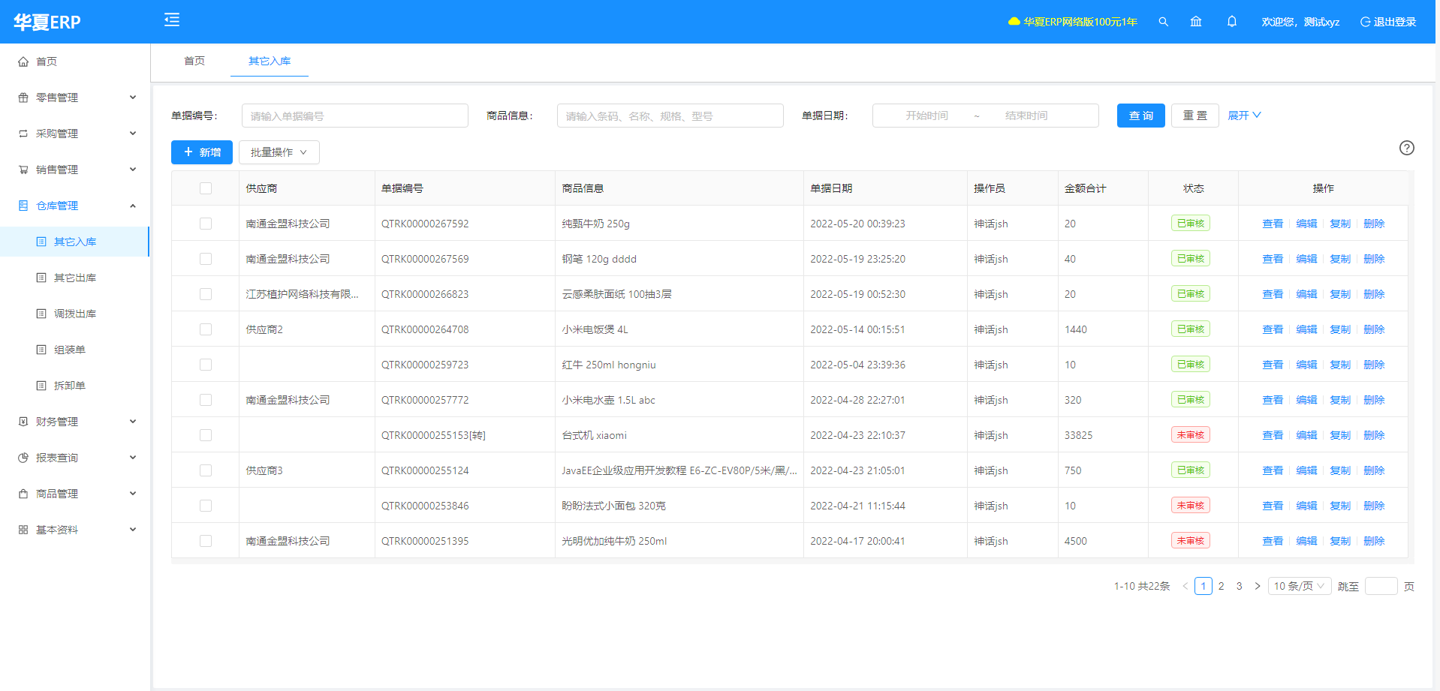
Task: Click 删除 for QTRK00000251395
Action: coord(1374,541)
